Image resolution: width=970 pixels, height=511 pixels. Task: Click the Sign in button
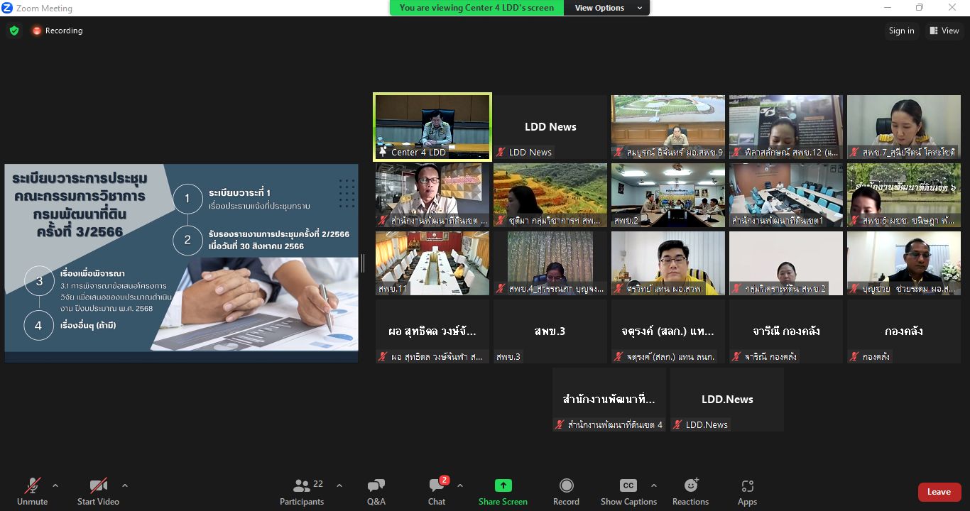(901, 31)
